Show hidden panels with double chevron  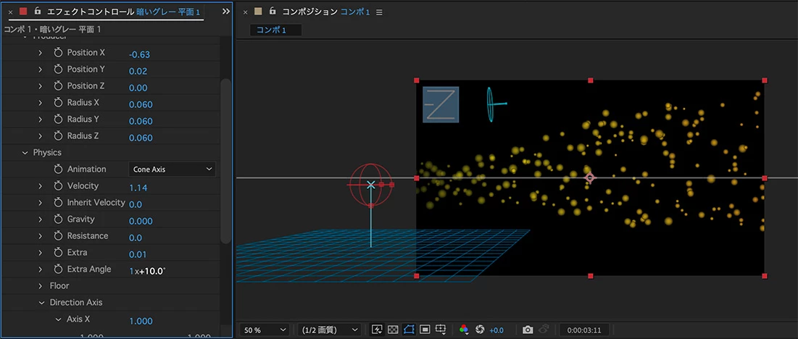[x=226, y=11]
